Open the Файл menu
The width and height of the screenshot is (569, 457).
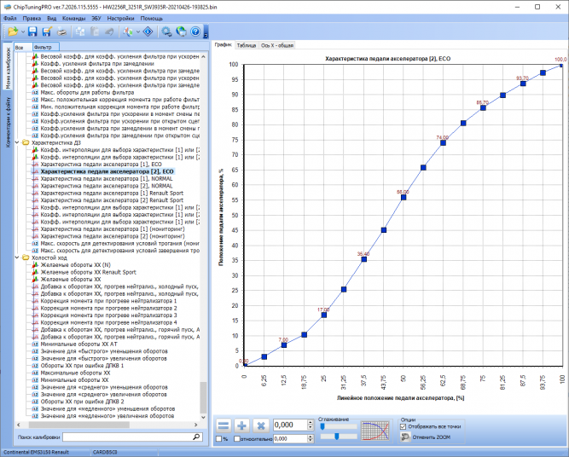[9, 18]
